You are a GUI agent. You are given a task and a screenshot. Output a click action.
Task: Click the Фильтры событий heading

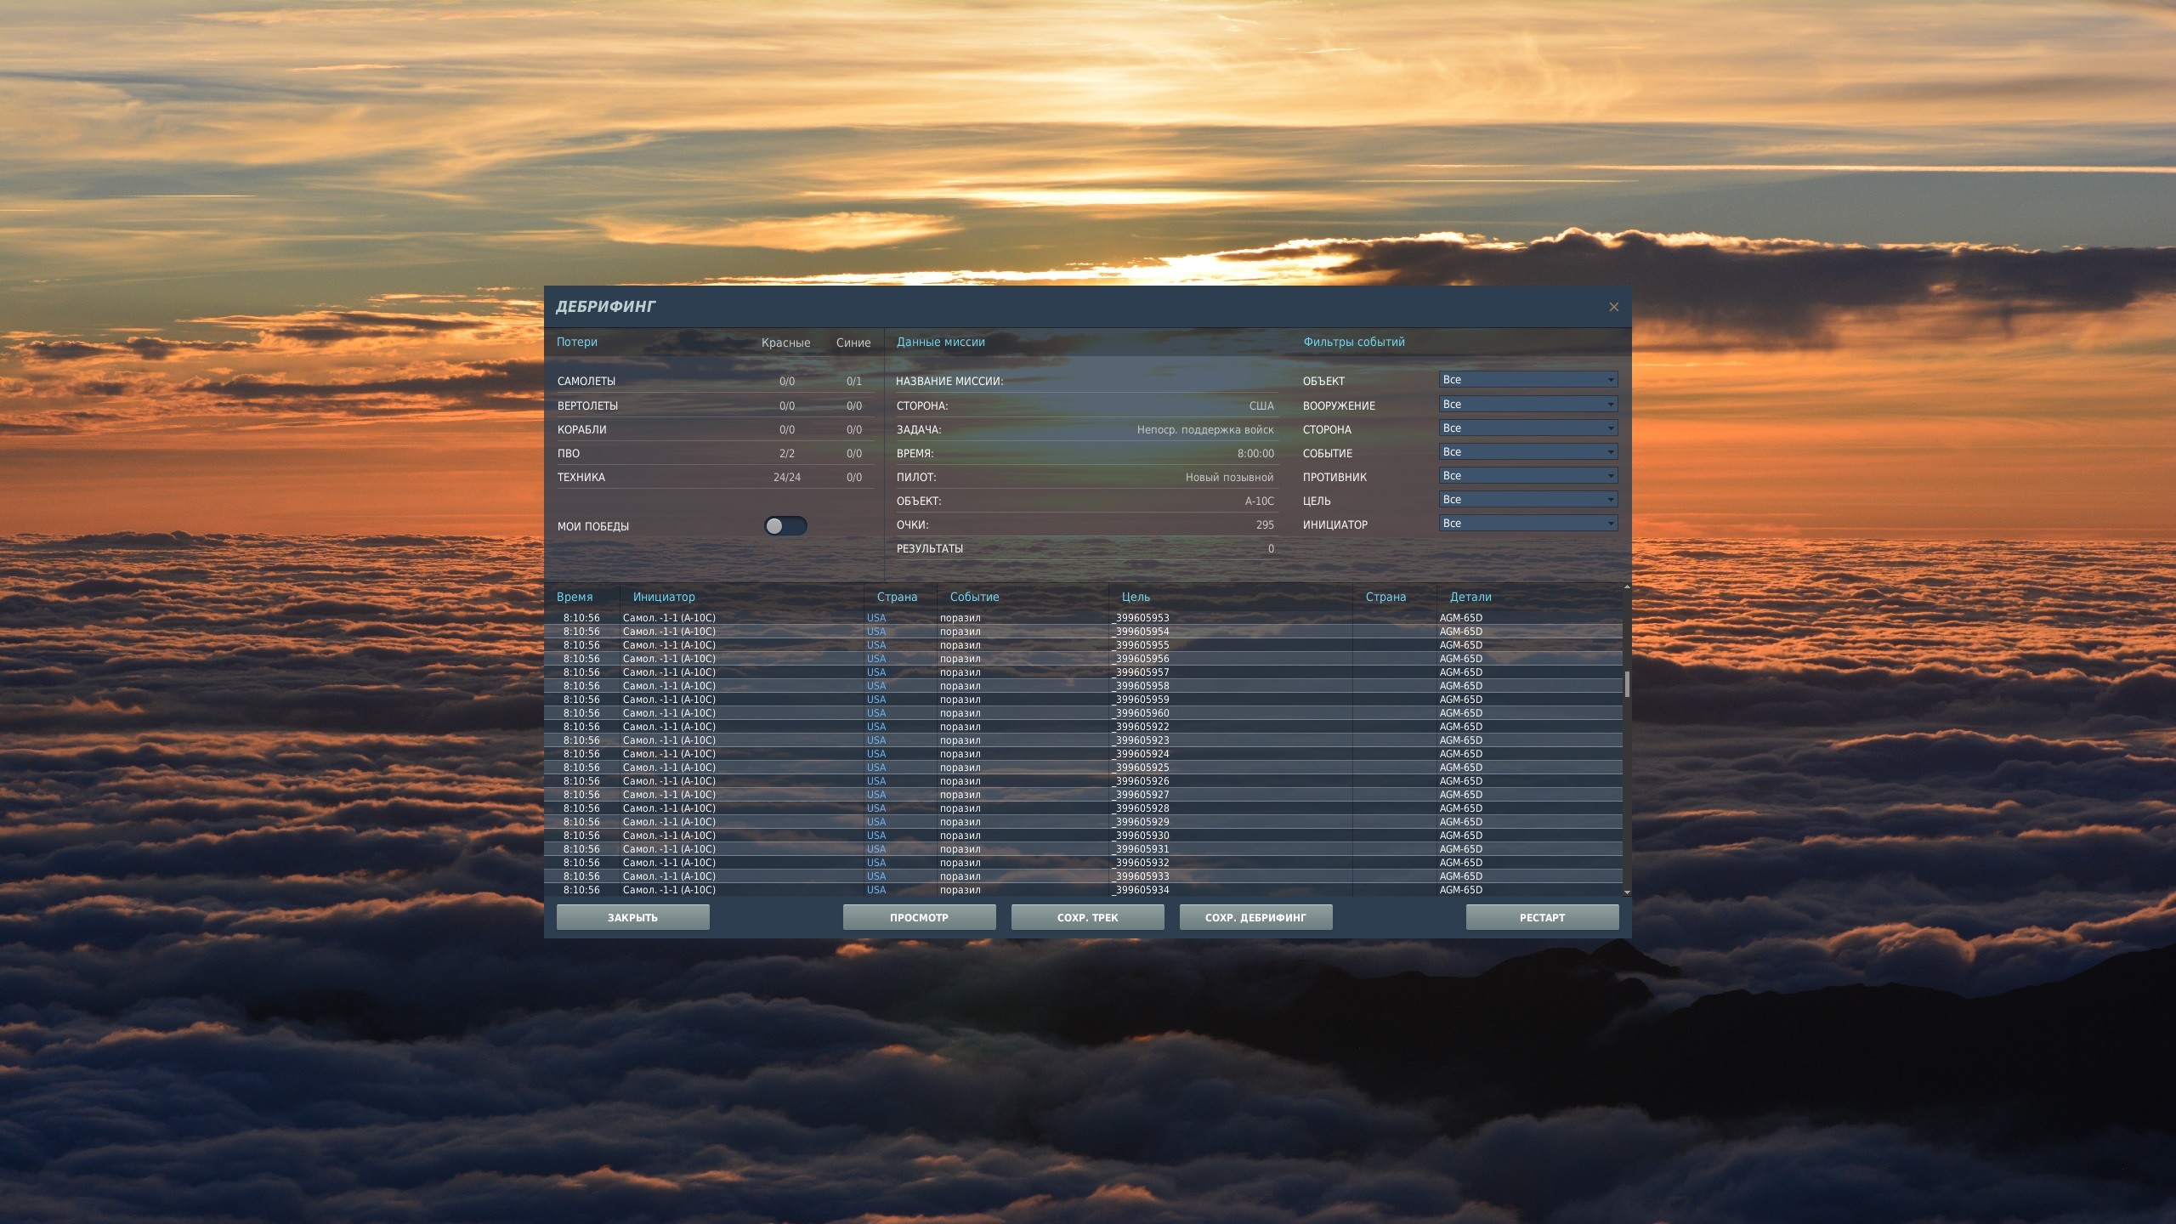(x=1354, y=342)
